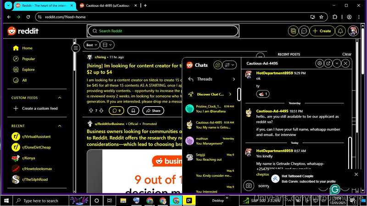
Task: Collapse Recent section in sidebar
Action: pos(60,126)
